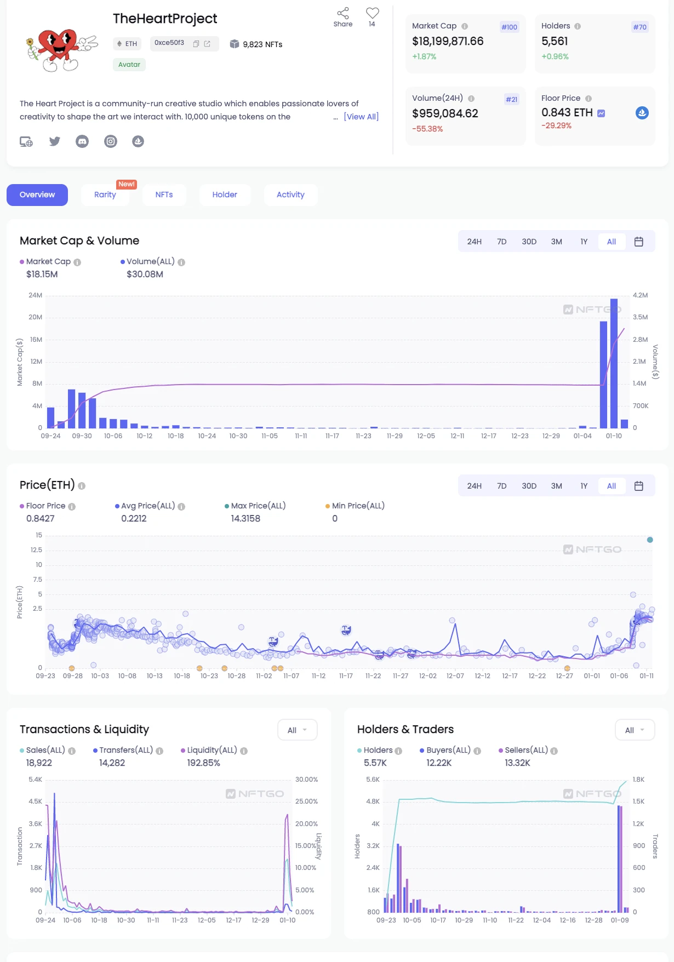Screen dimensions: 674x962
Task: Expand Transactions & Liquidity All dropdown
Action: point(297,730)
